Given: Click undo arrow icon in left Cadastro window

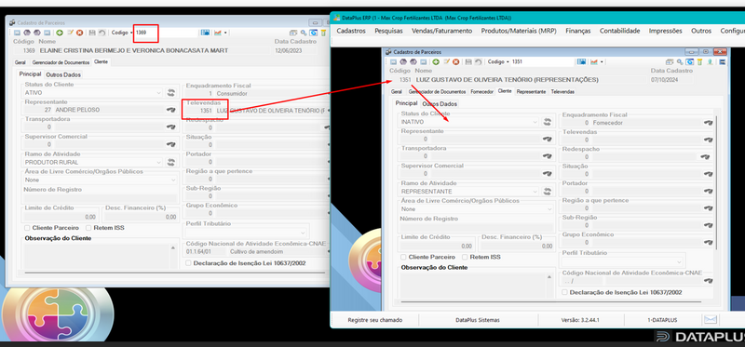Looking at the screenshot, I should click(x=102, y=33).
